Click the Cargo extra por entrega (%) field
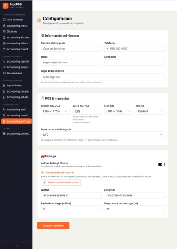 click(135, 209)
